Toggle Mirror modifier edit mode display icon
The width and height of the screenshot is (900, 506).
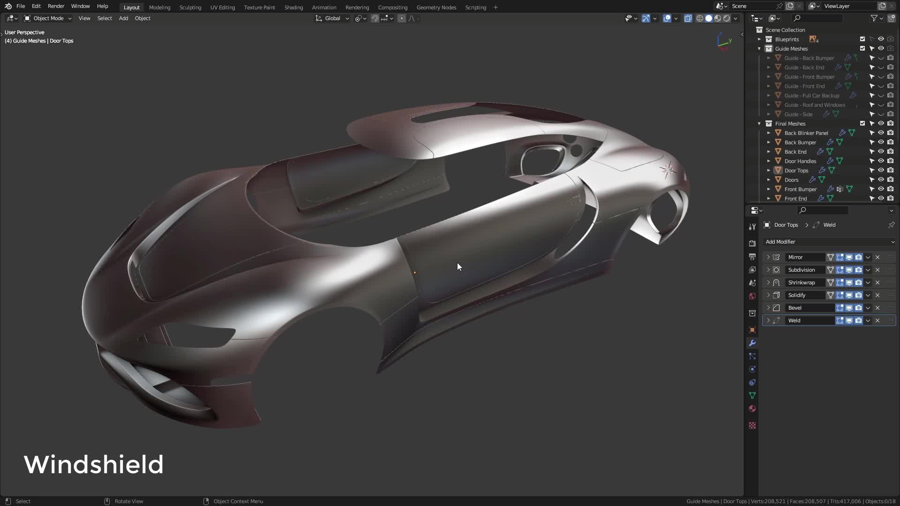840,257
